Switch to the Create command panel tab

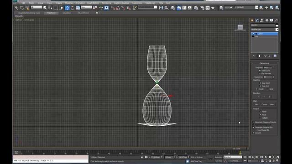252,20
